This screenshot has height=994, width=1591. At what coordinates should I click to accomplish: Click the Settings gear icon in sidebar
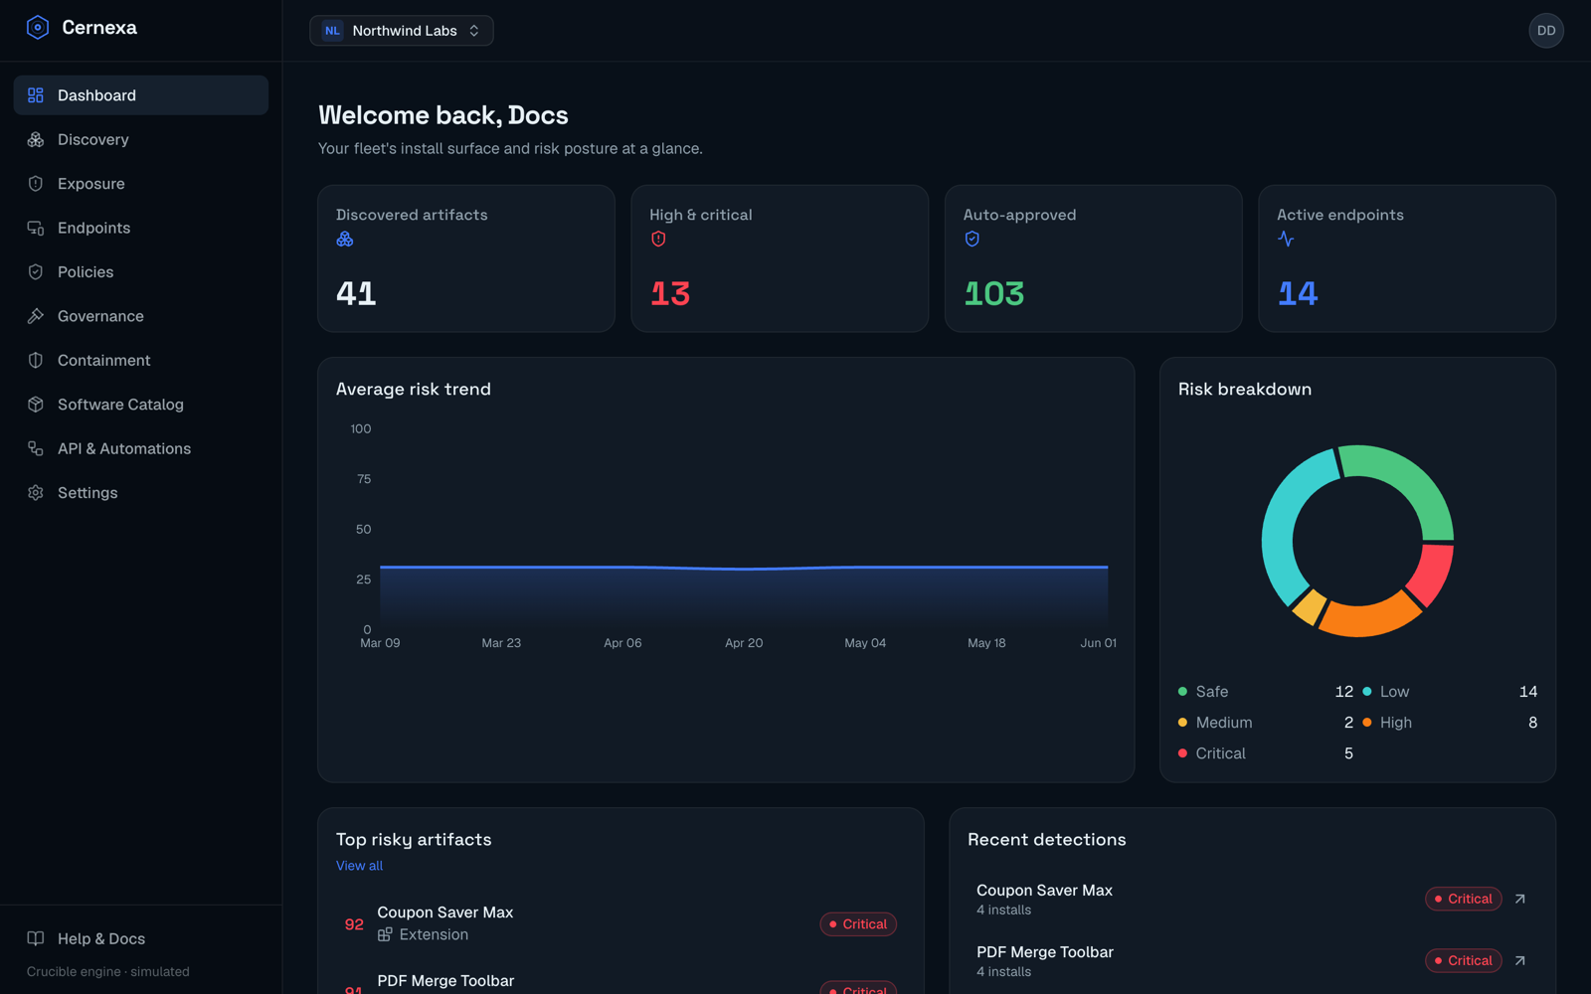(36, 493)
